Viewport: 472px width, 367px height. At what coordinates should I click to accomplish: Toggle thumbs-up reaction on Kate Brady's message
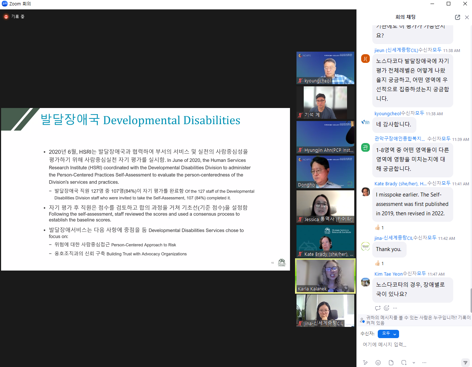(379, 228)
